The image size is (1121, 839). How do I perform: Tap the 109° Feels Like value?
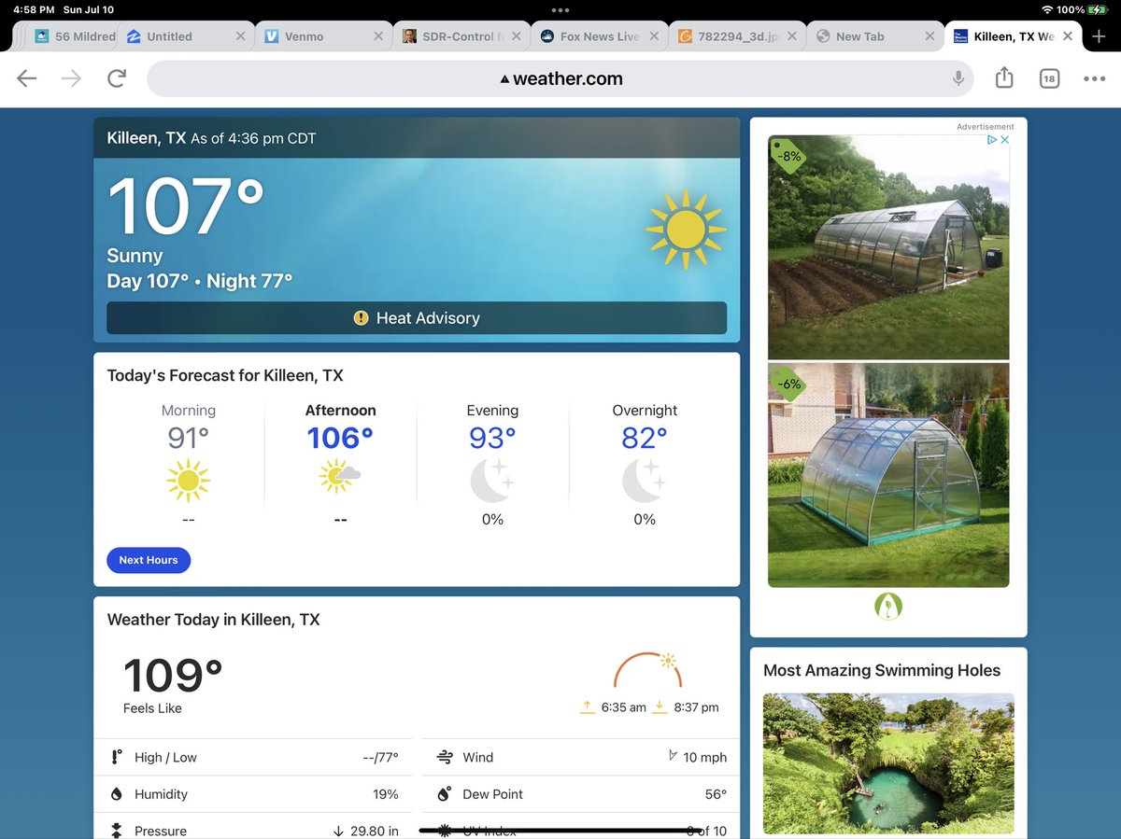(x=173, y=677)
